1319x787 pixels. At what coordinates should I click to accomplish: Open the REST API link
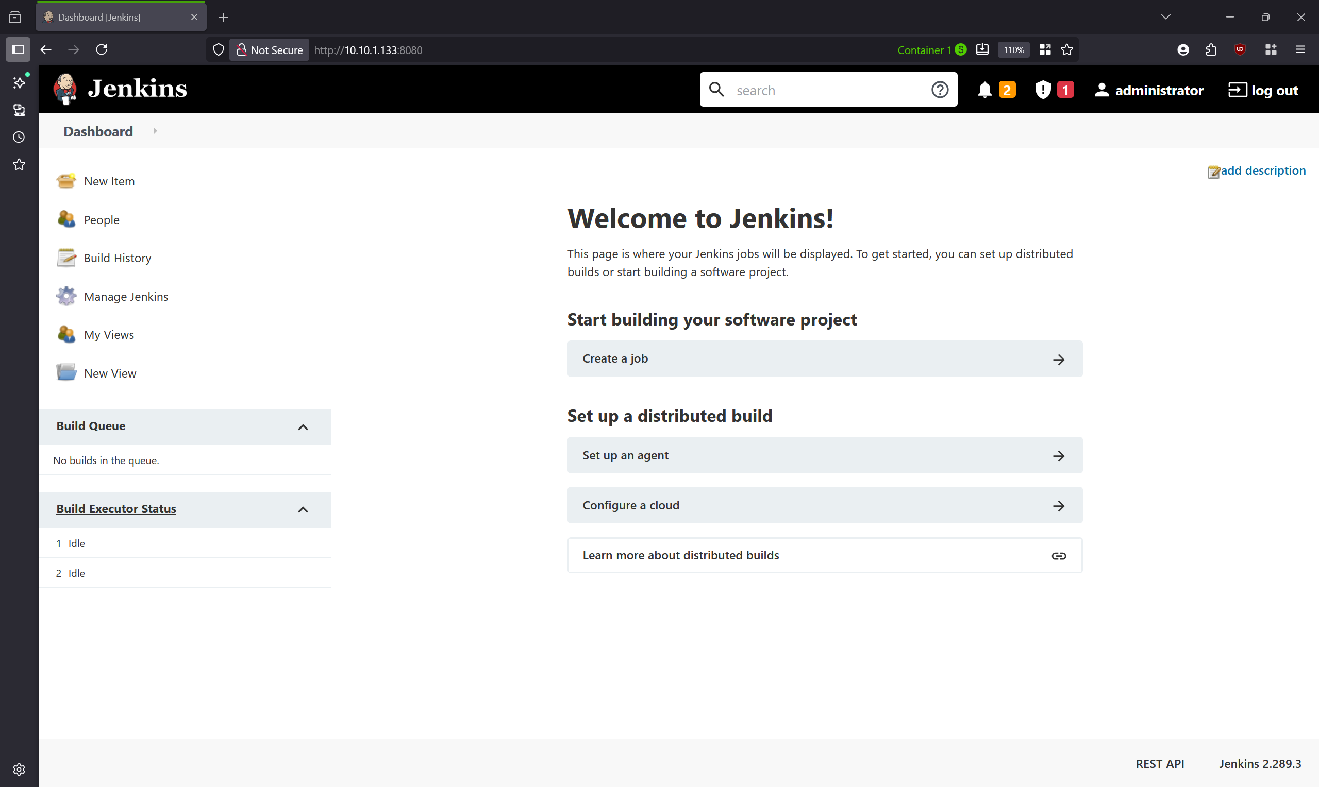1159,763
